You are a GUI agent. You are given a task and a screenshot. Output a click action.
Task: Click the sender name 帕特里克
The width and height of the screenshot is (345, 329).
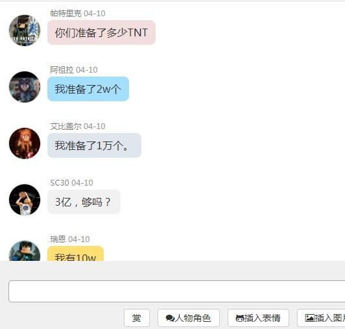point(65,14)
